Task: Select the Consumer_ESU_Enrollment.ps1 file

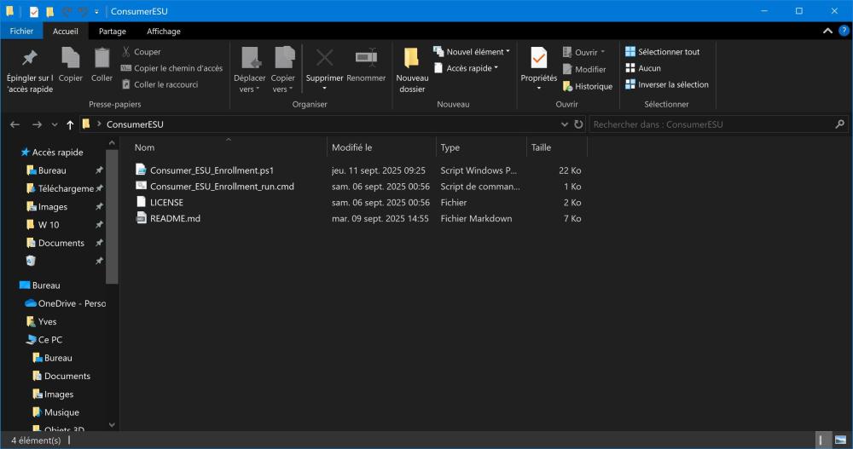Action: (211, 170)
